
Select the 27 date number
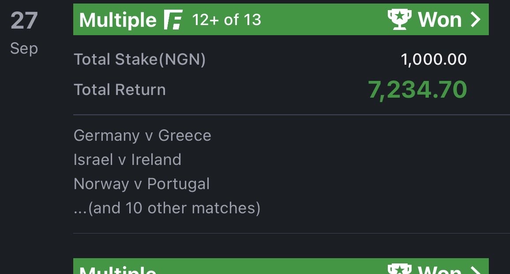click(24, 20)
